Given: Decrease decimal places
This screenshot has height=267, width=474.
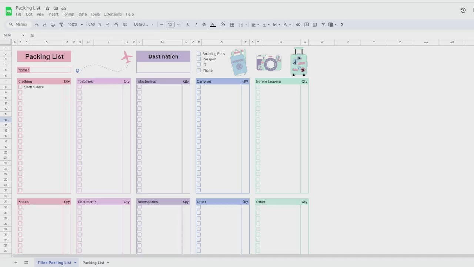Looking at the screenshot, I should pos(108,24).
